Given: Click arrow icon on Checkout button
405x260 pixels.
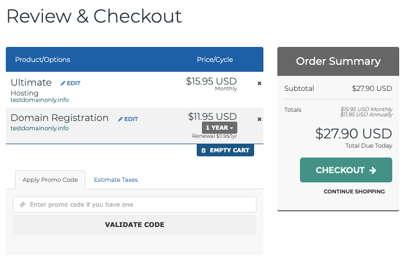Looking at the screenshot, I should point(373,170).
